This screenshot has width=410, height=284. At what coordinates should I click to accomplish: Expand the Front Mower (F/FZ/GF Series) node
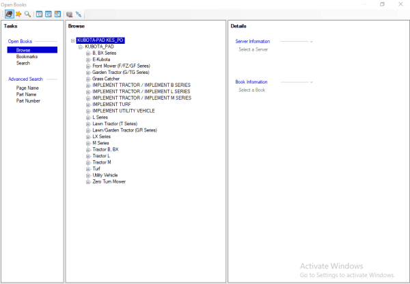(x=88, y=66)
